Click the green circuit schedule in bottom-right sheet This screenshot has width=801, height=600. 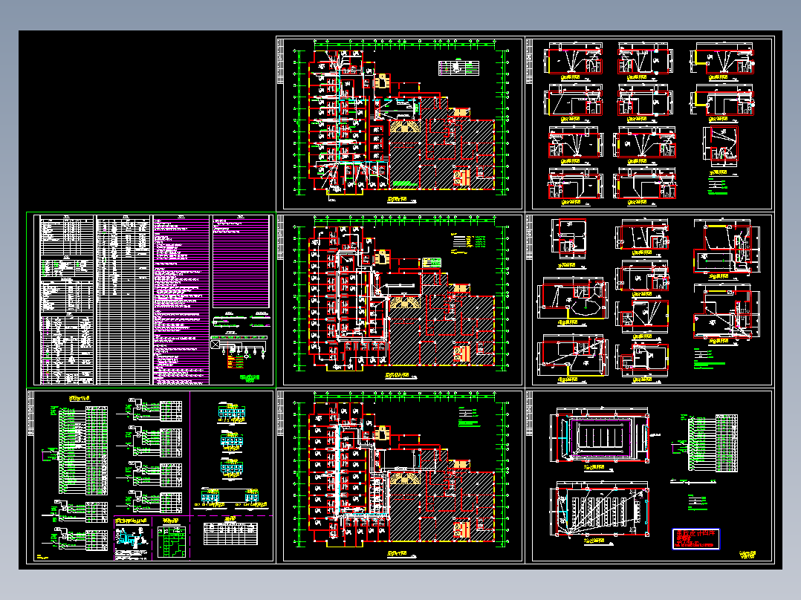coord(709,443)
